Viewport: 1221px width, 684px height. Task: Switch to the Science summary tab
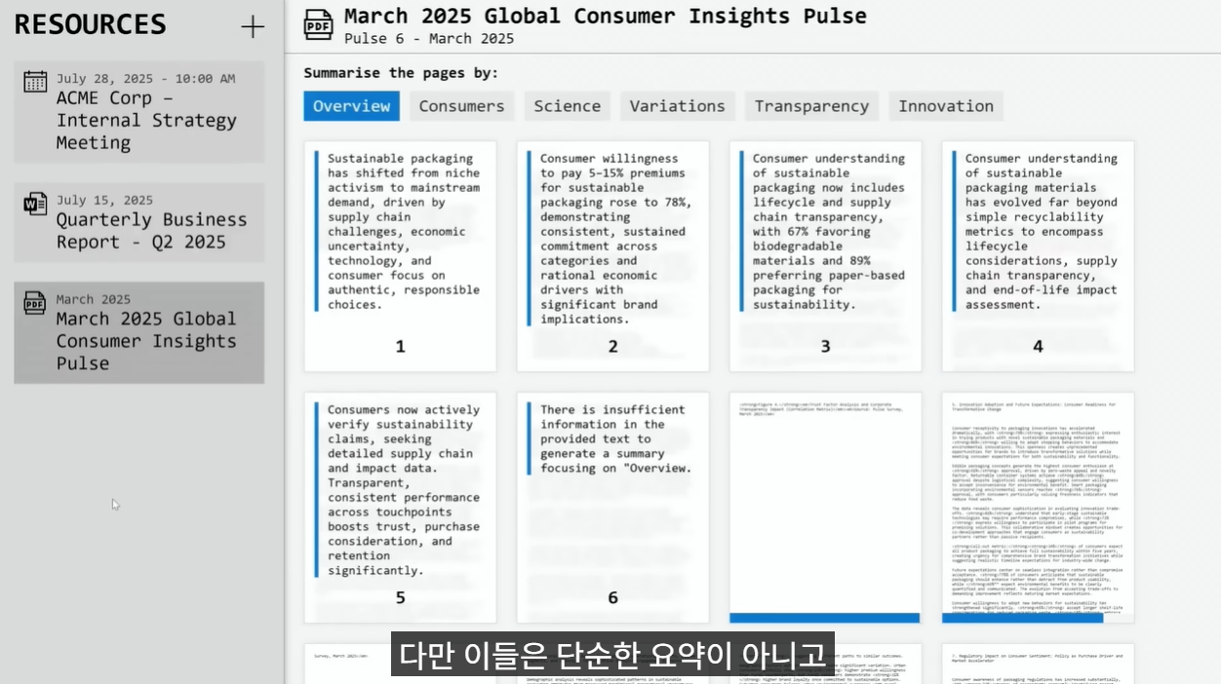click(x=567, y=106)
